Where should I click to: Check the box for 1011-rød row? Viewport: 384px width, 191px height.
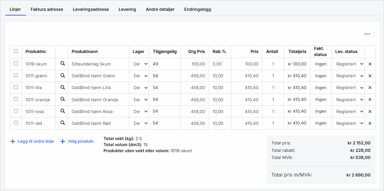[16, 123]
